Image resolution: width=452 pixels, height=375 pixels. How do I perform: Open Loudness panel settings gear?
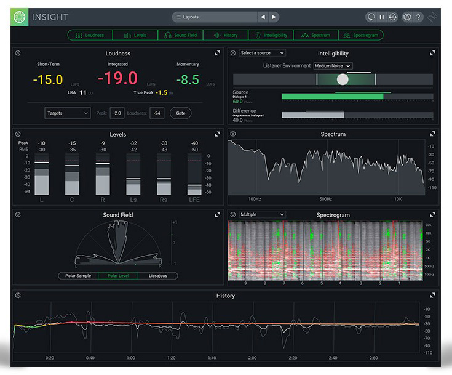tap(18, 54)
